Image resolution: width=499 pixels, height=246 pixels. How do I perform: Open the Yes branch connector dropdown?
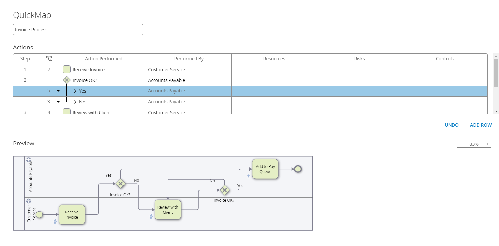[x=58, y=91]
